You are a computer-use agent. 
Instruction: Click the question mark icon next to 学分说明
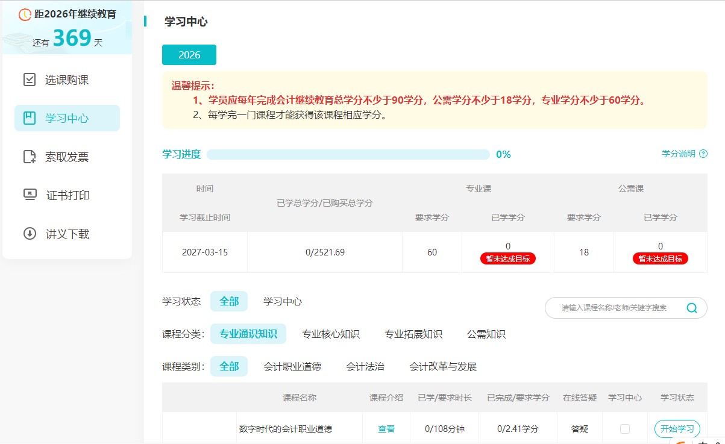coord(703,154)
